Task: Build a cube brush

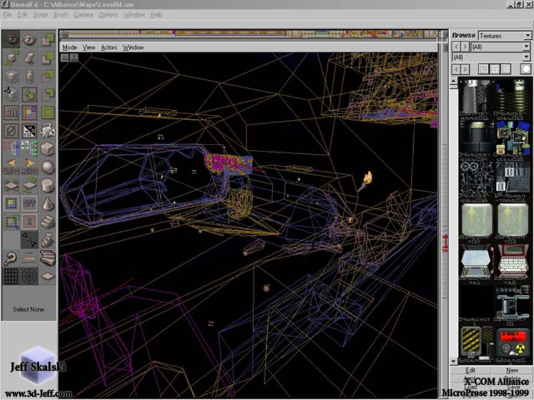Action: 47,149
